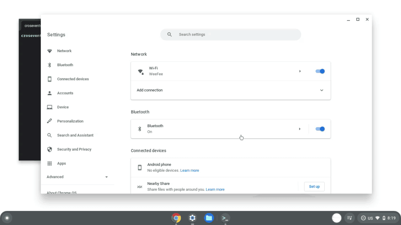
Task: Select Search and Assistant settings
Action: click(x=75, y=135)
